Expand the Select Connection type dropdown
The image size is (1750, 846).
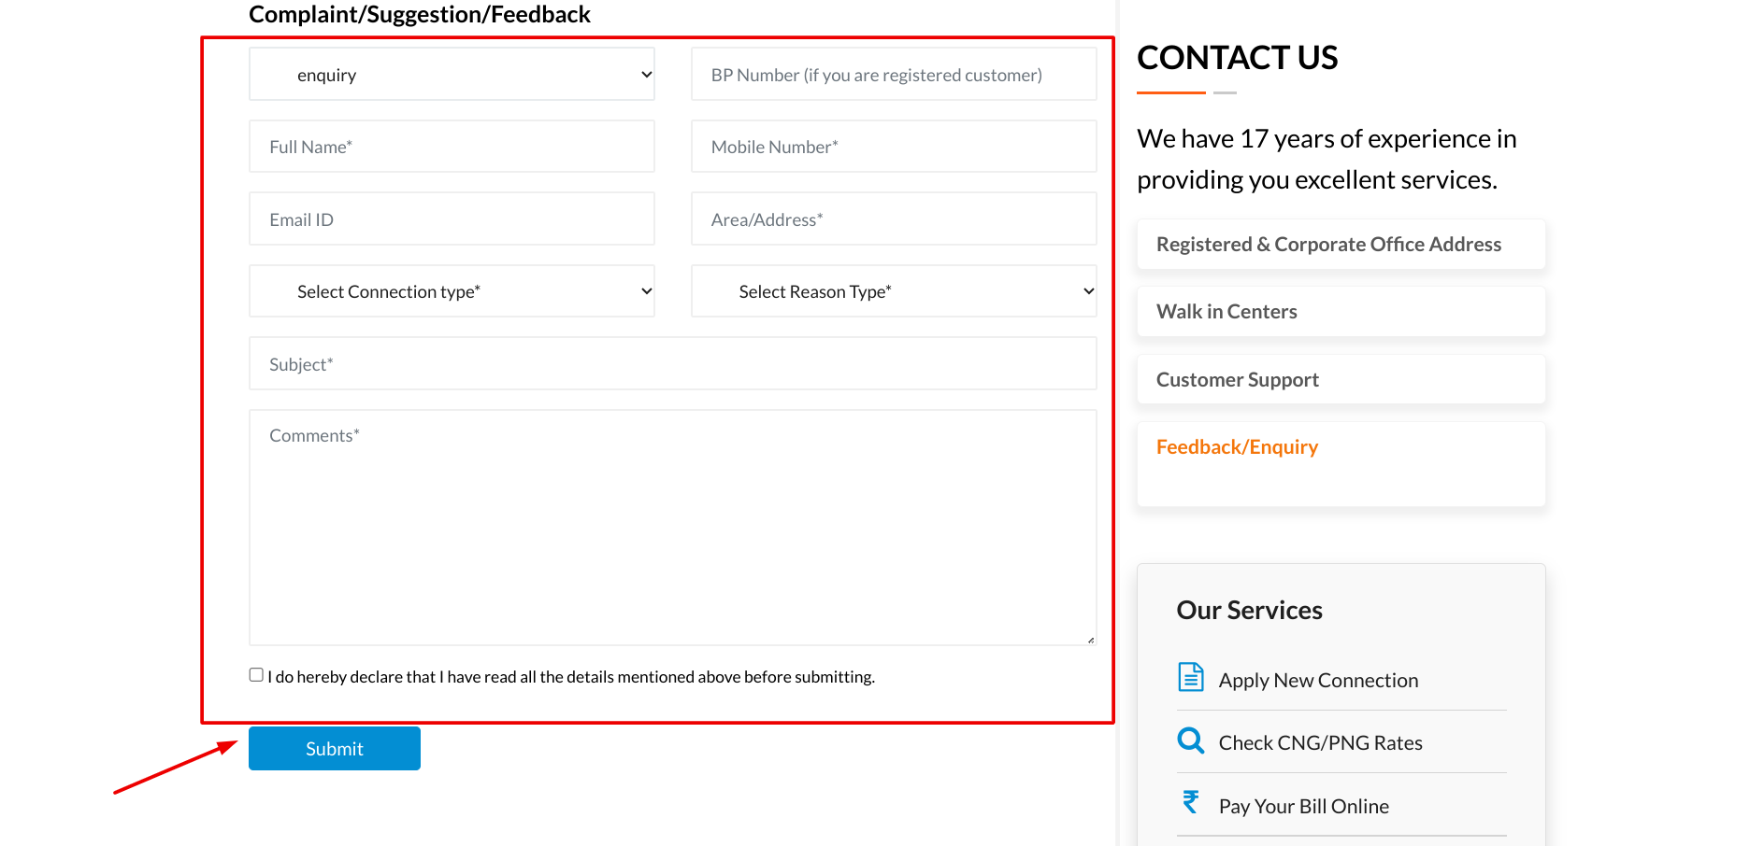point(452,291)
